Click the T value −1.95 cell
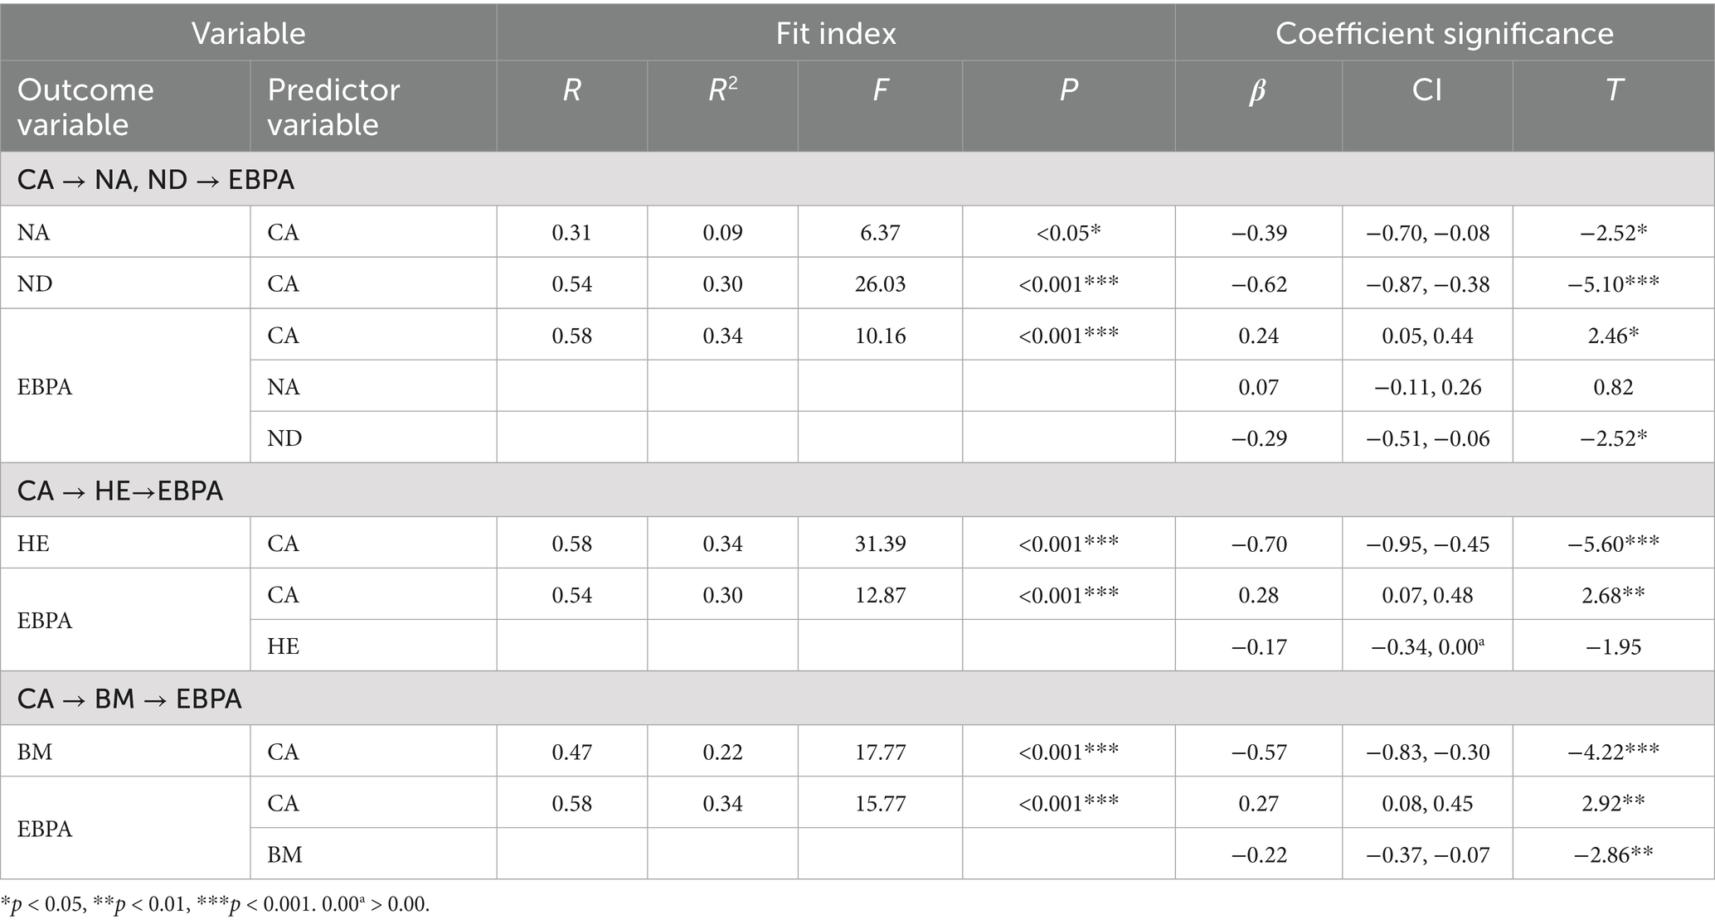This screenshot has width=1715, height=924. [1613, 646]
